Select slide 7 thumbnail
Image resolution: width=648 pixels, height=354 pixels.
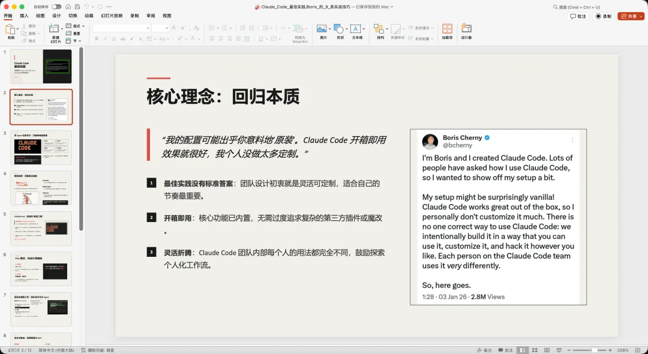pos(41,310)
